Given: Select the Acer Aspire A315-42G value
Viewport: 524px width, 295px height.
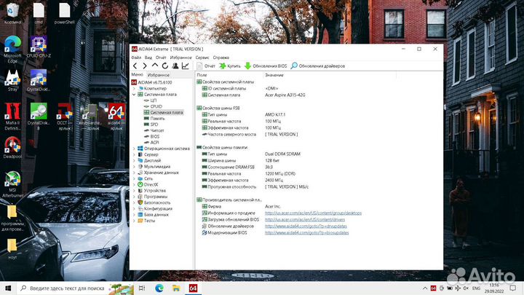Looking at the screenshot, I should click(x=285, y=95).
